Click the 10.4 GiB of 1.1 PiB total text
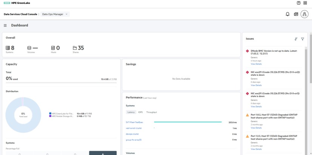 109,79
